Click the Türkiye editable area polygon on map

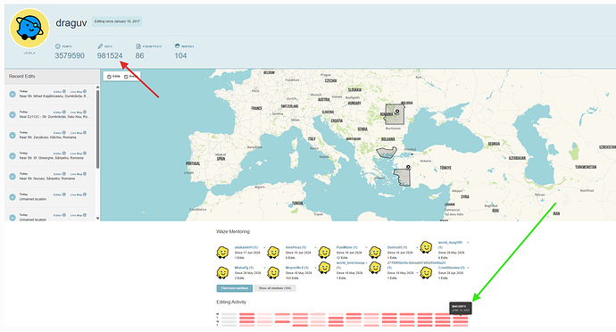(402, 178)
